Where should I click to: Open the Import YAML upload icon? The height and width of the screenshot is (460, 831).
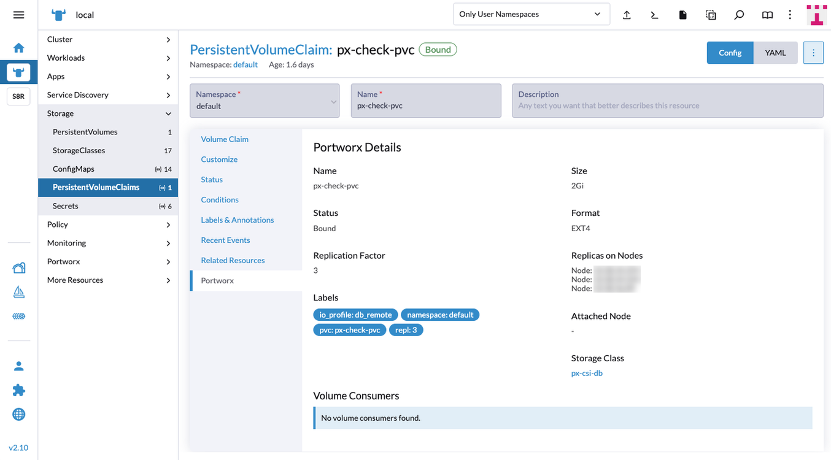(627, 15)
